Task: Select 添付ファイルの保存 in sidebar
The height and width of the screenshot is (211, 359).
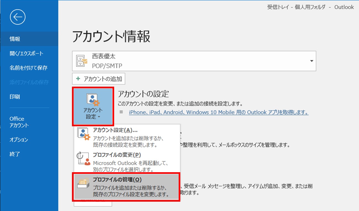Action: 29,82
